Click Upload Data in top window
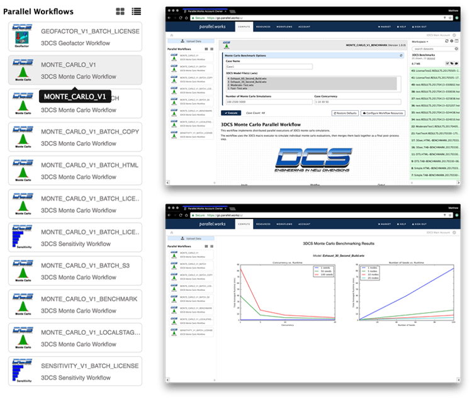This screenshot has width=472, height=399. pyautogui.click(x=191, y=42)
